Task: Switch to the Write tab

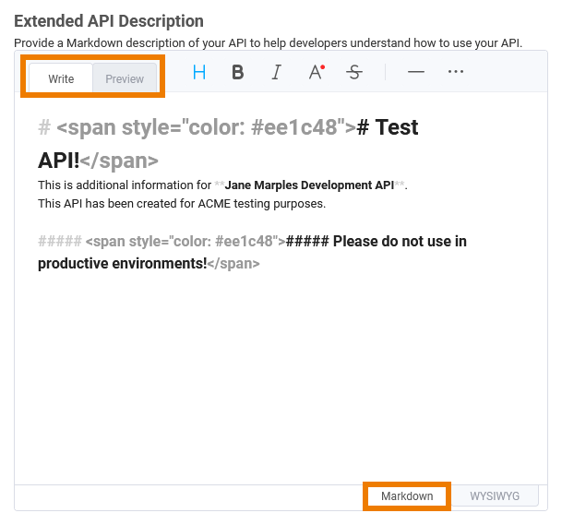Action: tap(61, 78)
